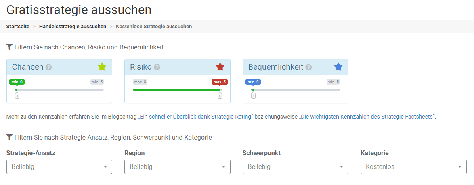The height and width of the screenshot is (185, 474).
Task: Open the Strategie-Factsheets Kennzahlen link
Action: coord(367,117)
